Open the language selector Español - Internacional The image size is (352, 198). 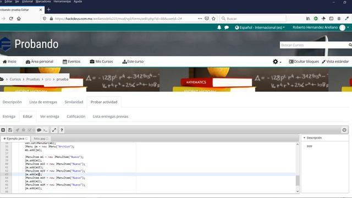260,28
